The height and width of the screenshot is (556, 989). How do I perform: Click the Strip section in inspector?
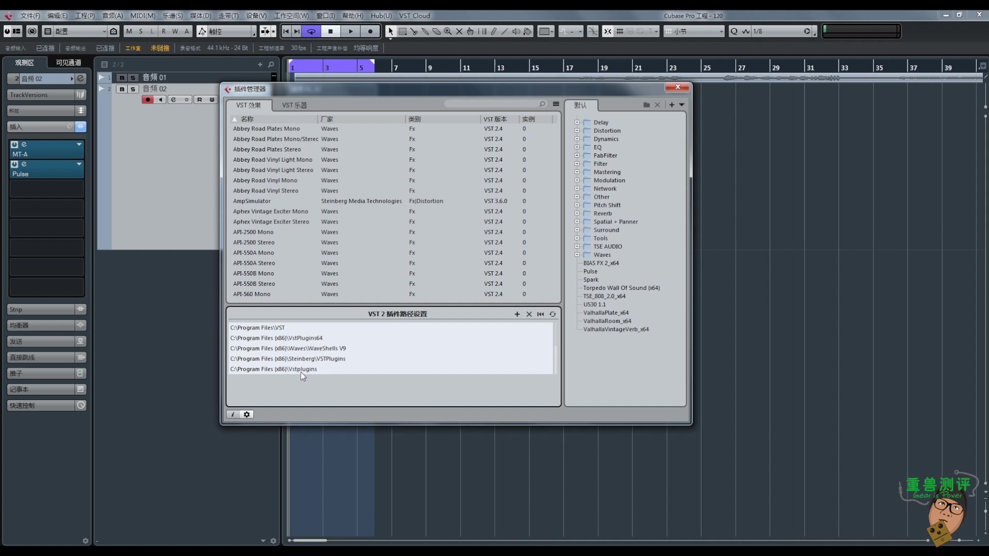click(x=46, y=309)
